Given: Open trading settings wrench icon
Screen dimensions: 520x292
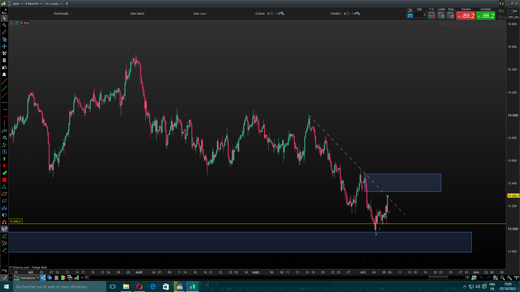Looking at the screenshot, I should 410,11.
